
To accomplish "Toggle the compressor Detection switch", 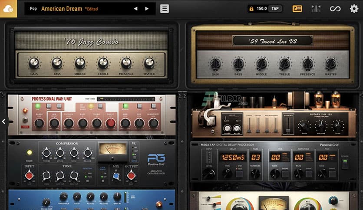I will [x=87, y=181].
